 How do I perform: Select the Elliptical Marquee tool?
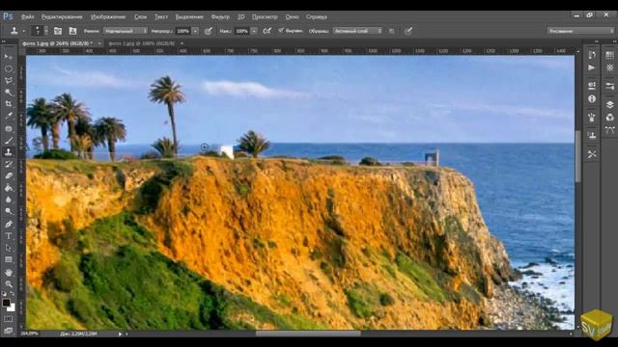(9, 68)
